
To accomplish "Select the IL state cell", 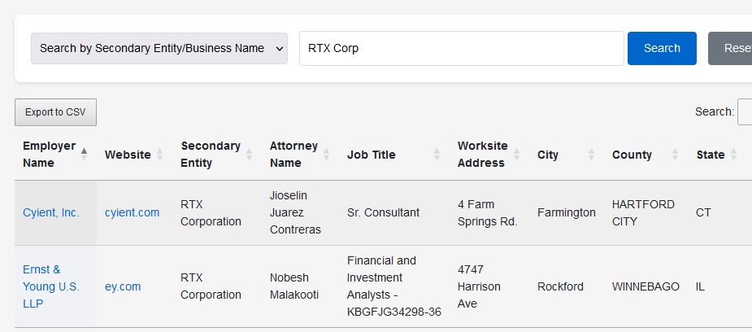I will point(700,286).
